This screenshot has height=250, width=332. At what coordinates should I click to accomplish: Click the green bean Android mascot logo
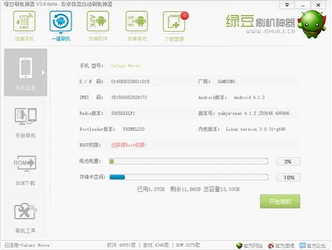pyautogui.click(x=312, y=24)
